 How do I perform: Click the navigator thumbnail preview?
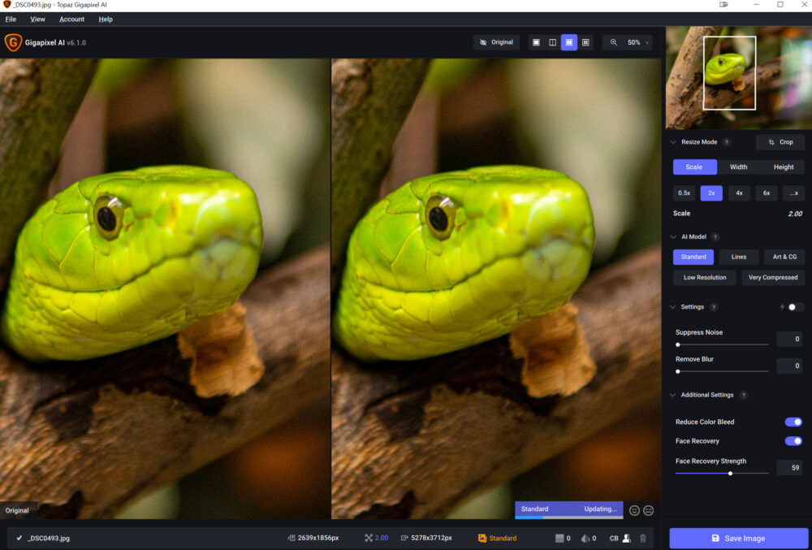click(x=738, y=78)
